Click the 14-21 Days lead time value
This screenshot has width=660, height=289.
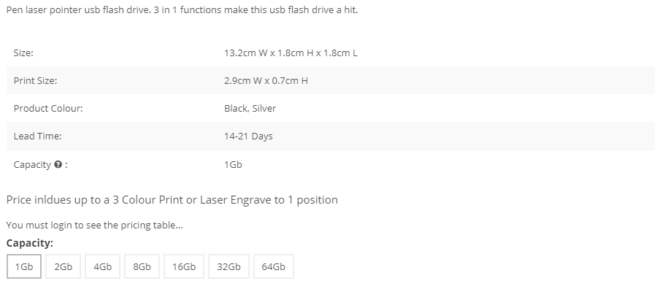(x=248, y=136)
